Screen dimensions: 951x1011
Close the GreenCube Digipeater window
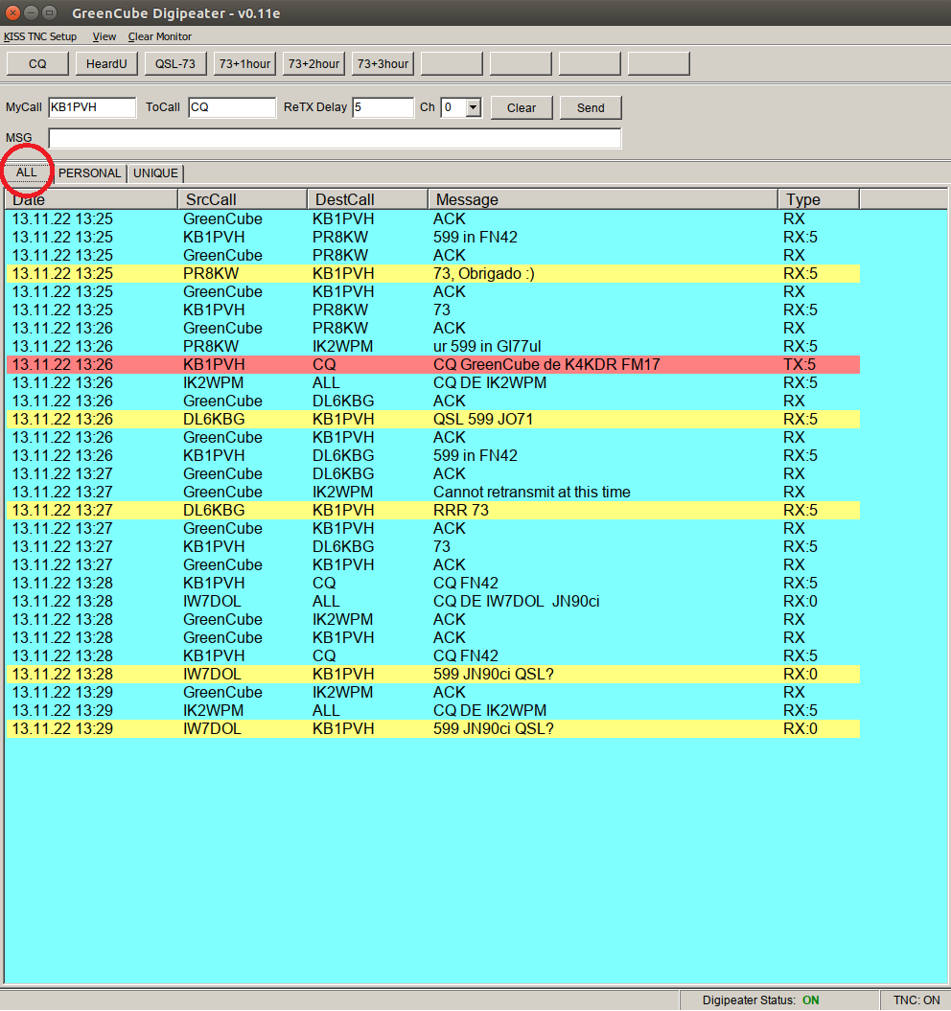click(x=12, y=12)
